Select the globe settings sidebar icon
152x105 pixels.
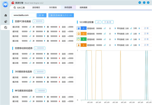coord(6,27)
